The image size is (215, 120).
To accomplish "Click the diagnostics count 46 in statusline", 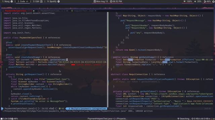I will click(x=61, y=109).
